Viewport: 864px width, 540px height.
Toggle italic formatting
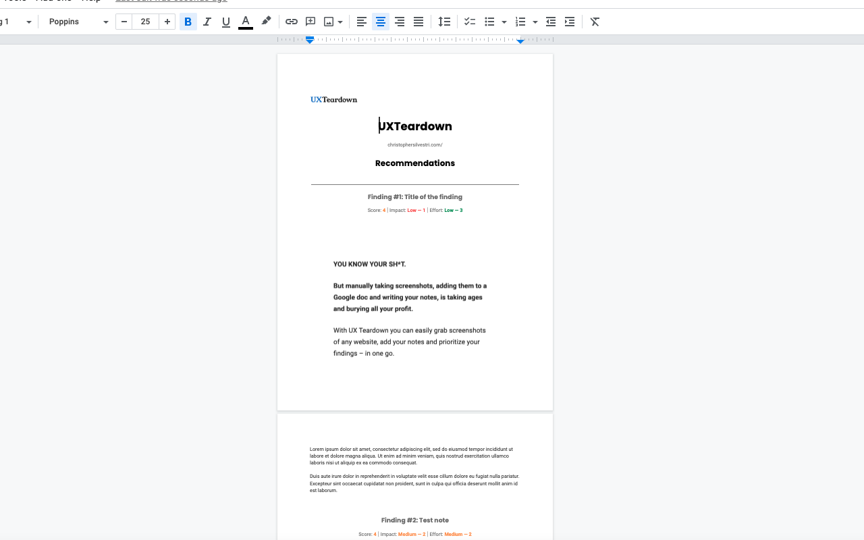click(207, 22)
